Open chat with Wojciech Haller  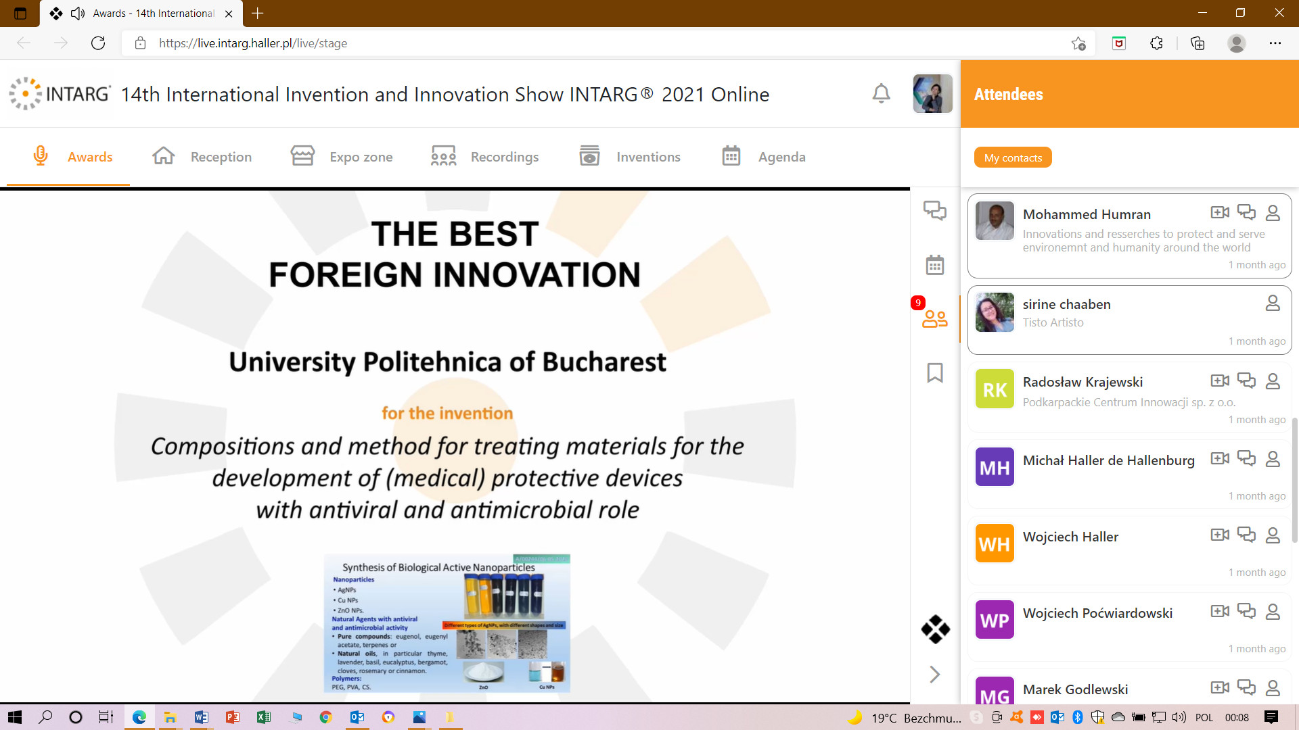[1246, 535]
